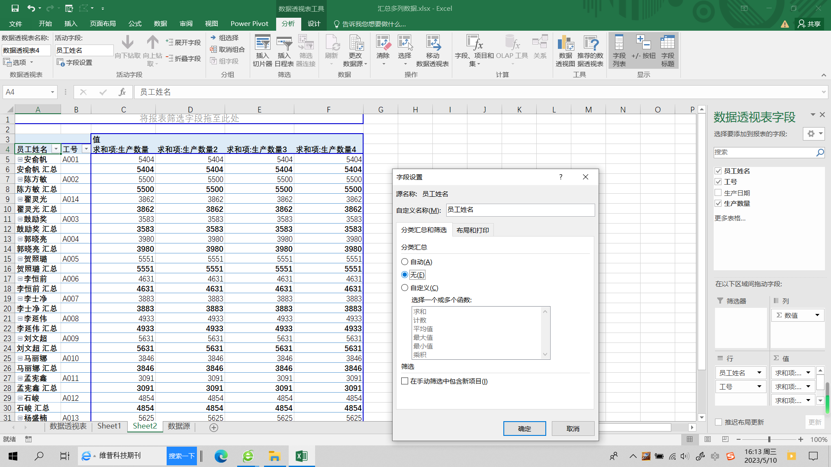Select the 自动(A) radio button
831x467 pixels.
pyautogui.click(x=405, y=262)
